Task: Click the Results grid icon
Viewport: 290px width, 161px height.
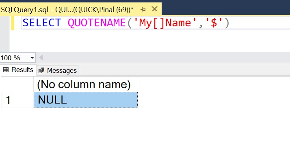Action: (x=6, y=70)
